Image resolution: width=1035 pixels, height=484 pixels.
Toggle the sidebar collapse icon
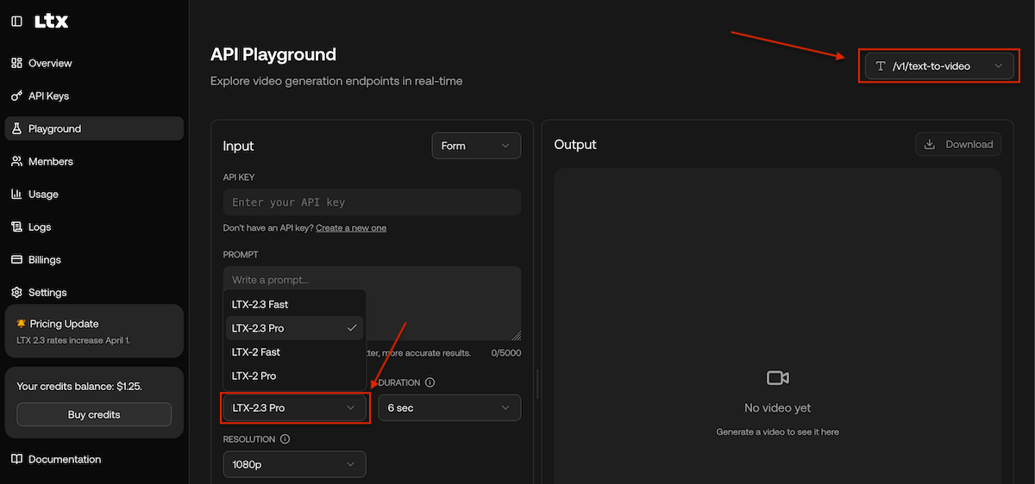pyautogui.click(x=16, y=22)
